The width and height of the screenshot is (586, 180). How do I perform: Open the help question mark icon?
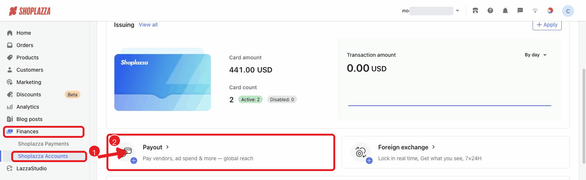point(490,11)
